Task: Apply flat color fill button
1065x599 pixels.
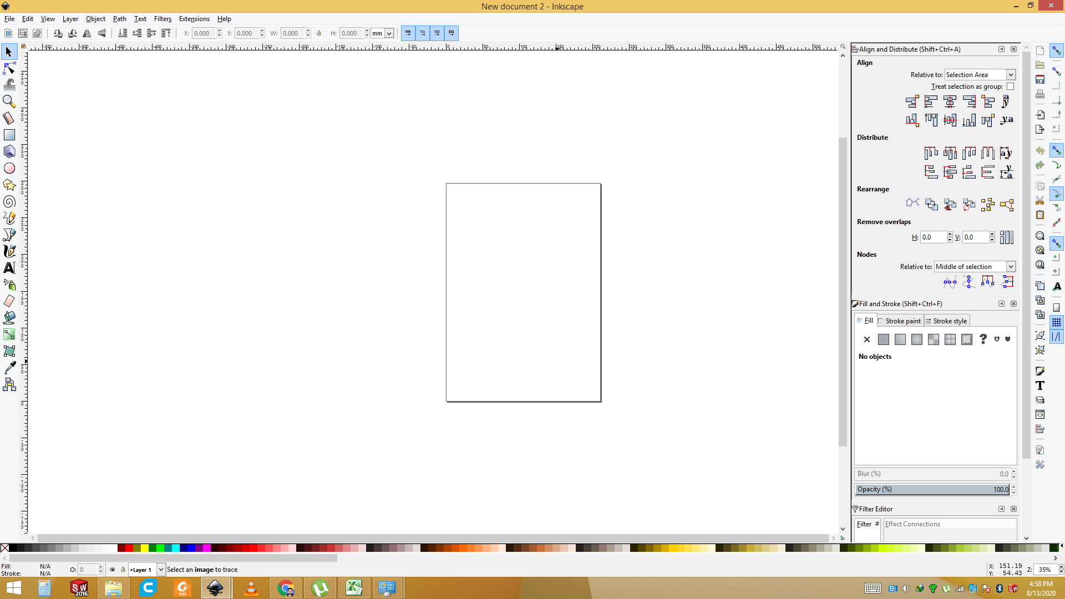Action: [884, 339]
